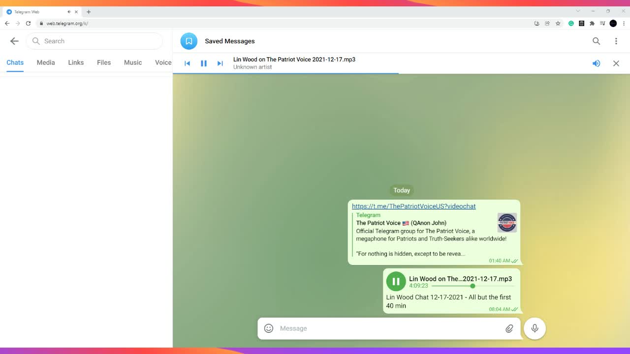
Task: Seek on the message audio progress slider
Action: (472, 286)
